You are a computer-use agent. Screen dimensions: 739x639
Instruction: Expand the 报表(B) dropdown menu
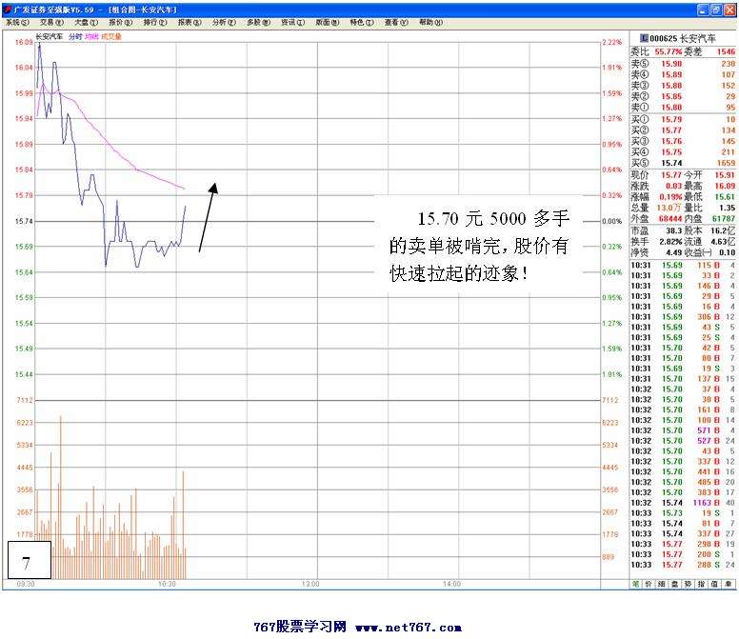pyautogui.click(x=188, y=22)
